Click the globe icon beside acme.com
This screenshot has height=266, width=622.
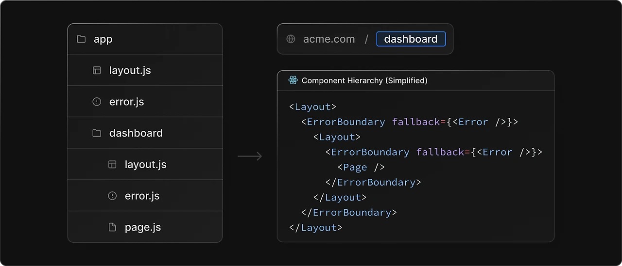(291, 39)
